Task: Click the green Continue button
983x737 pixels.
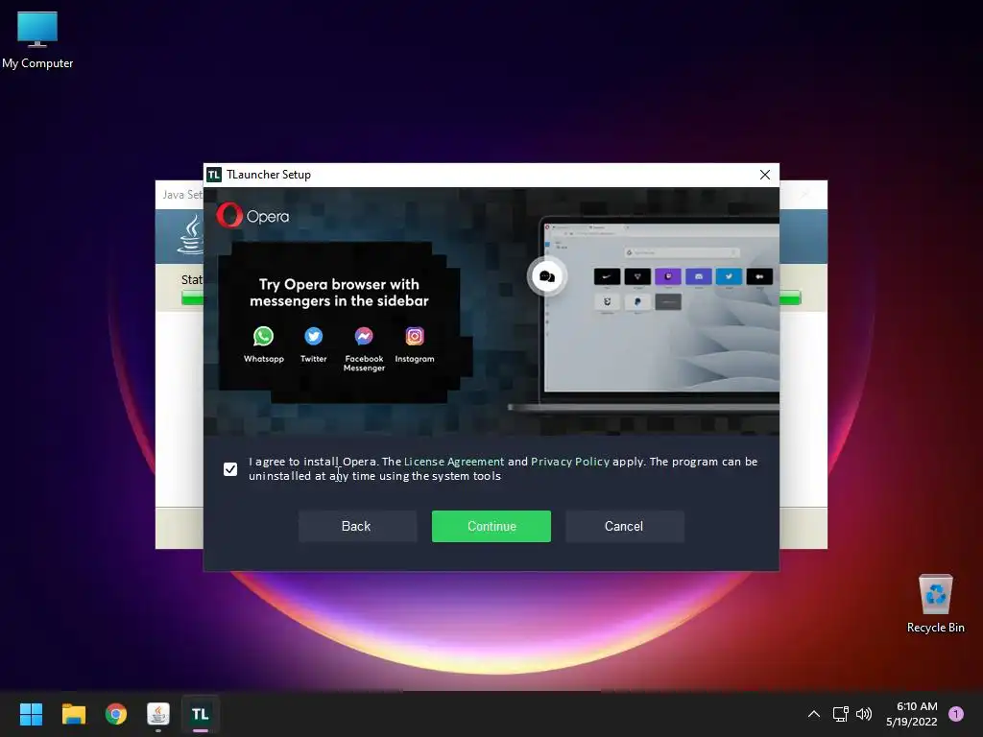Action: click(491, 527)
